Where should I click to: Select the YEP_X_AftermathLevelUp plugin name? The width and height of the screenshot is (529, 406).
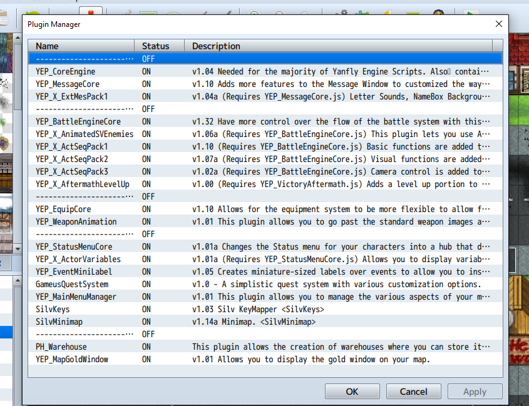coord(82,184)
